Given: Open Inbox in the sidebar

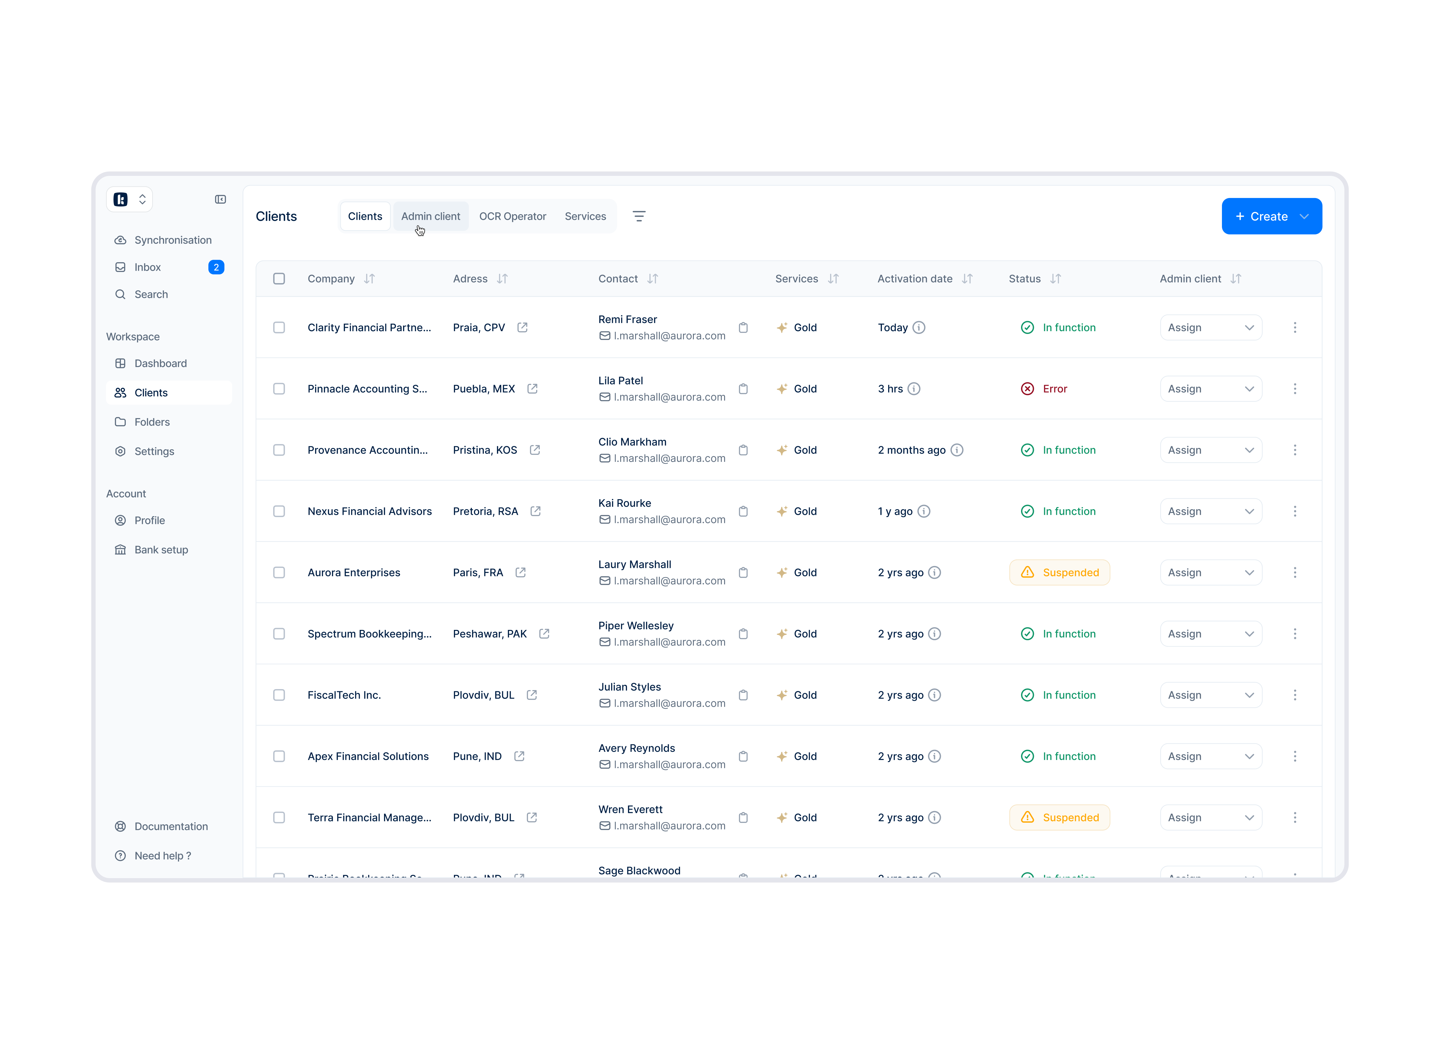Looking at the screenshot, I should (x=148, y=267).
